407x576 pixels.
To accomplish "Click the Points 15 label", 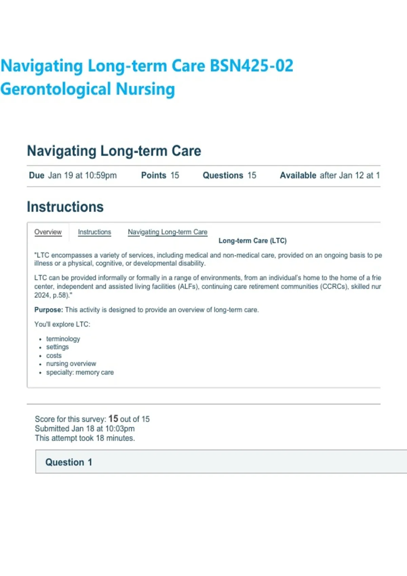I will point(160,176).
